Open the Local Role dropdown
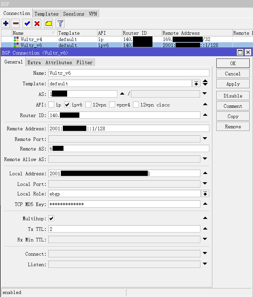 [x=205, y=194]
